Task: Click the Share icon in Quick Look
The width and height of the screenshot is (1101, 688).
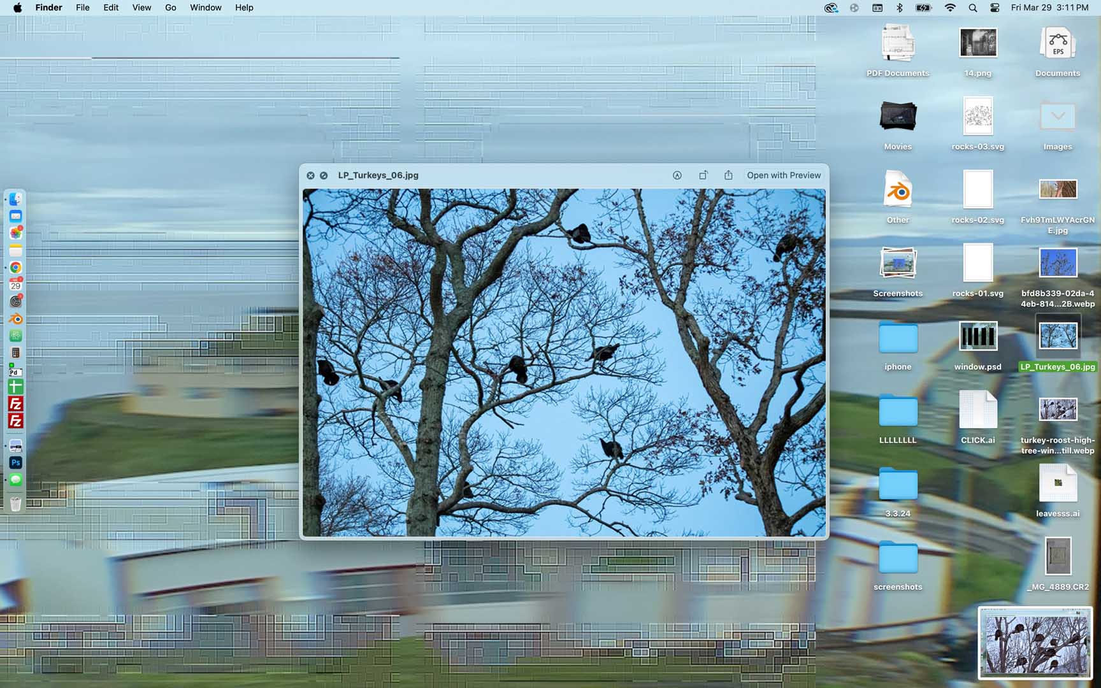Action: pyautogui.click(x=728, y=175)
